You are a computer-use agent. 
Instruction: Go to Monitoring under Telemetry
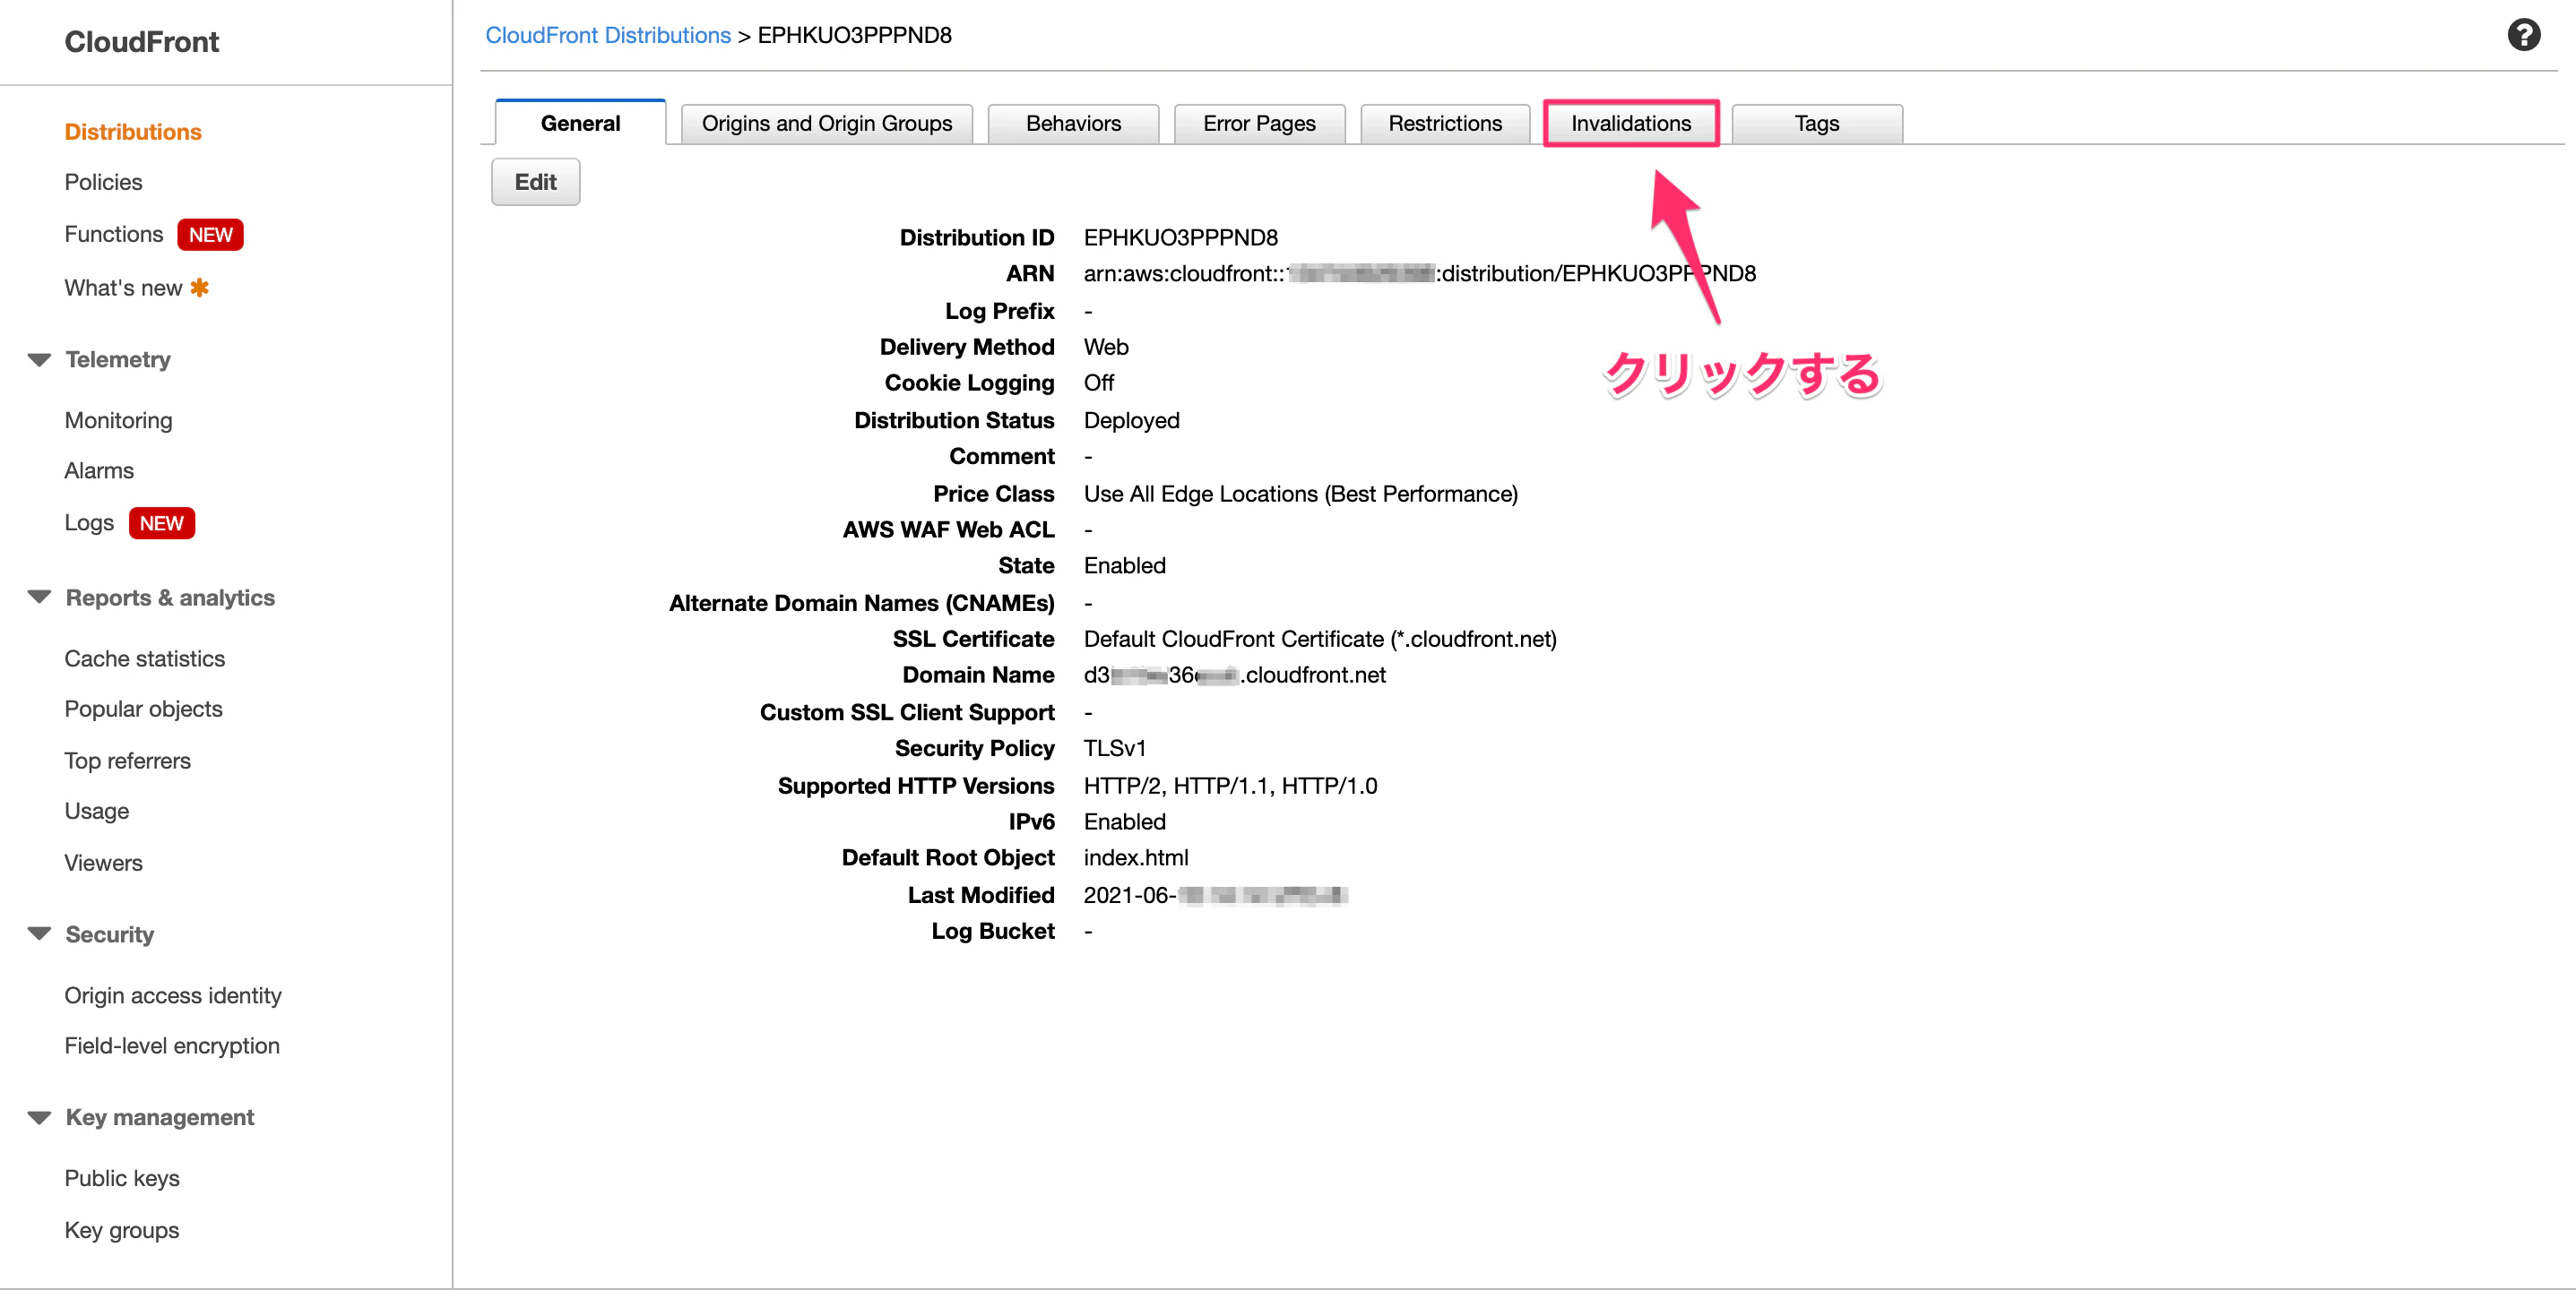(118, 421)
